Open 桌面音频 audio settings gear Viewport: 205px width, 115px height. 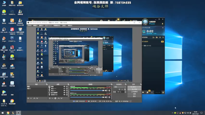click(109, 90)
